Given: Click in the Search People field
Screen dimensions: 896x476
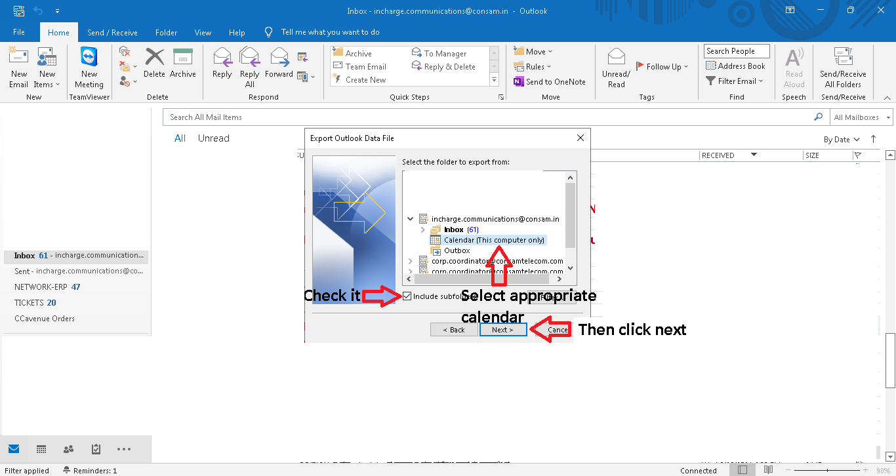Looking at the screenshot, I should click(x=737, y=51).
